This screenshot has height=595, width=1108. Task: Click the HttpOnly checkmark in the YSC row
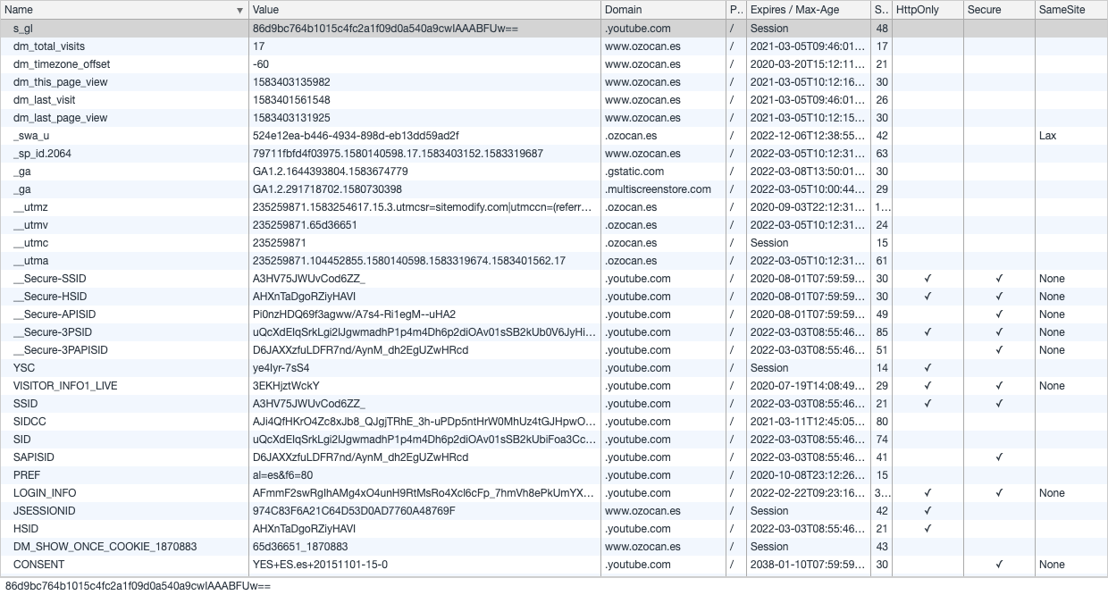point(928,368)
